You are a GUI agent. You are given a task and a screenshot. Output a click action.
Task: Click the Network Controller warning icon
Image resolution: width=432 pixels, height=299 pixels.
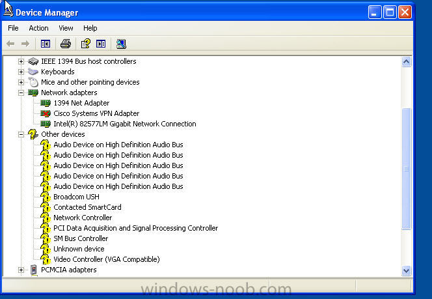click(x=46, y=218)
